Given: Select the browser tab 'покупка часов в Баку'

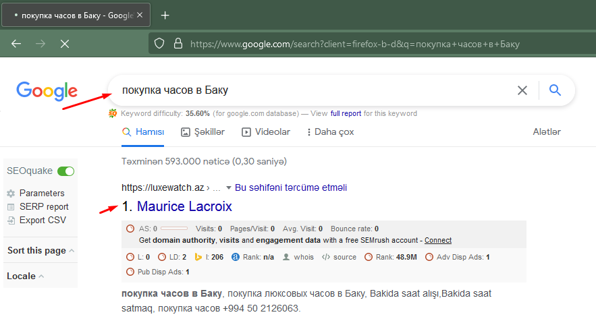Looking at the screenshot, I should point(76,16).
